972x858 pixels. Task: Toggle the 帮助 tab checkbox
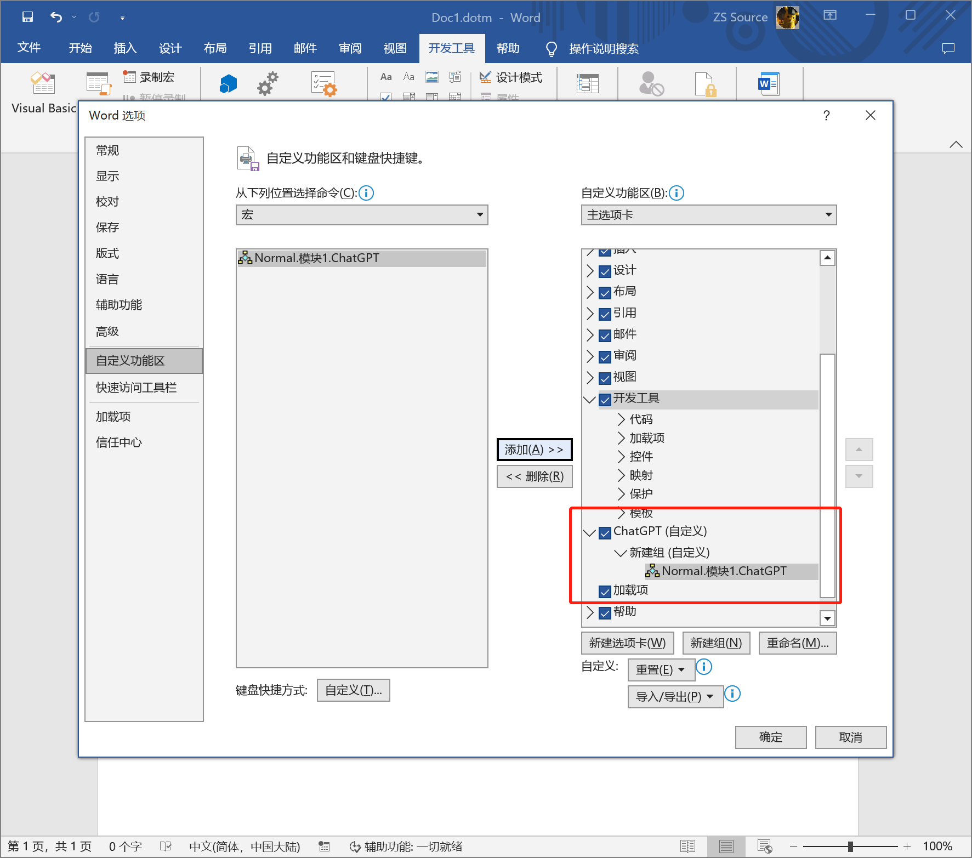point(605,613)
